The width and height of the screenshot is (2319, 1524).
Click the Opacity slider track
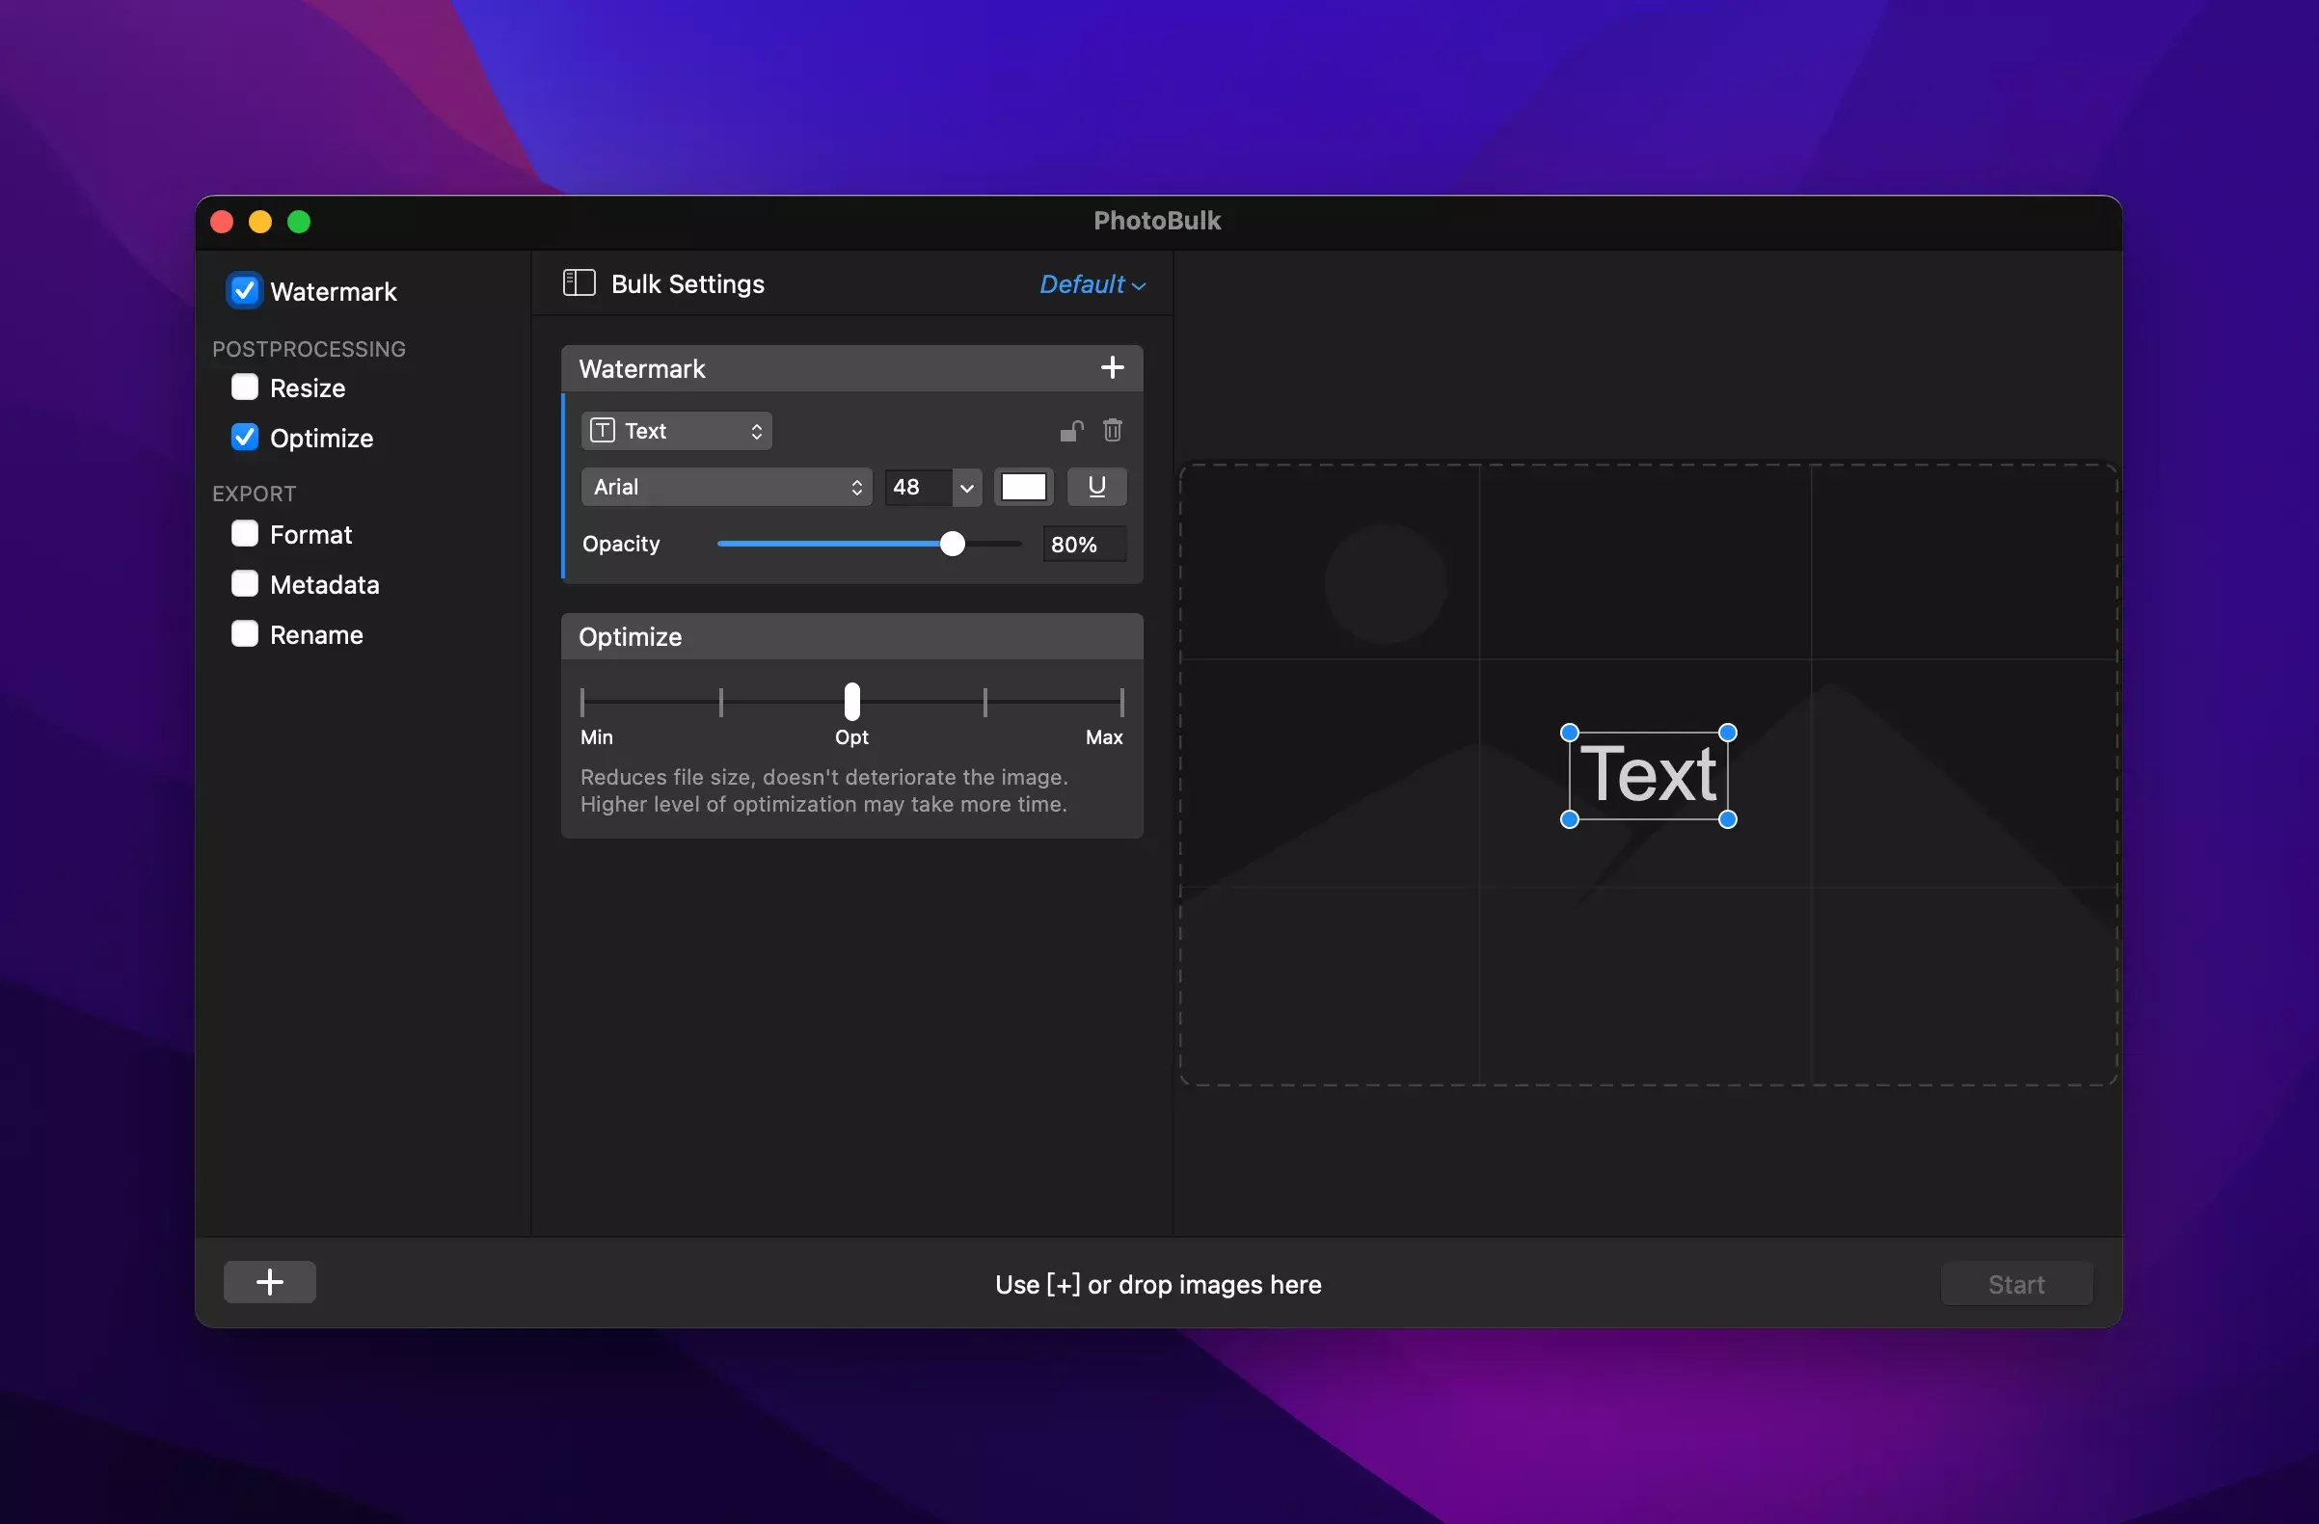[834, 545]
